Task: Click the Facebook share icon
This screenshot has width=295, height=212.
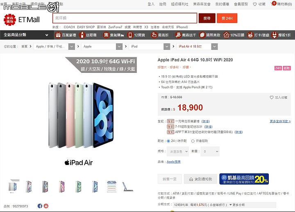Action: pos(40,206)
